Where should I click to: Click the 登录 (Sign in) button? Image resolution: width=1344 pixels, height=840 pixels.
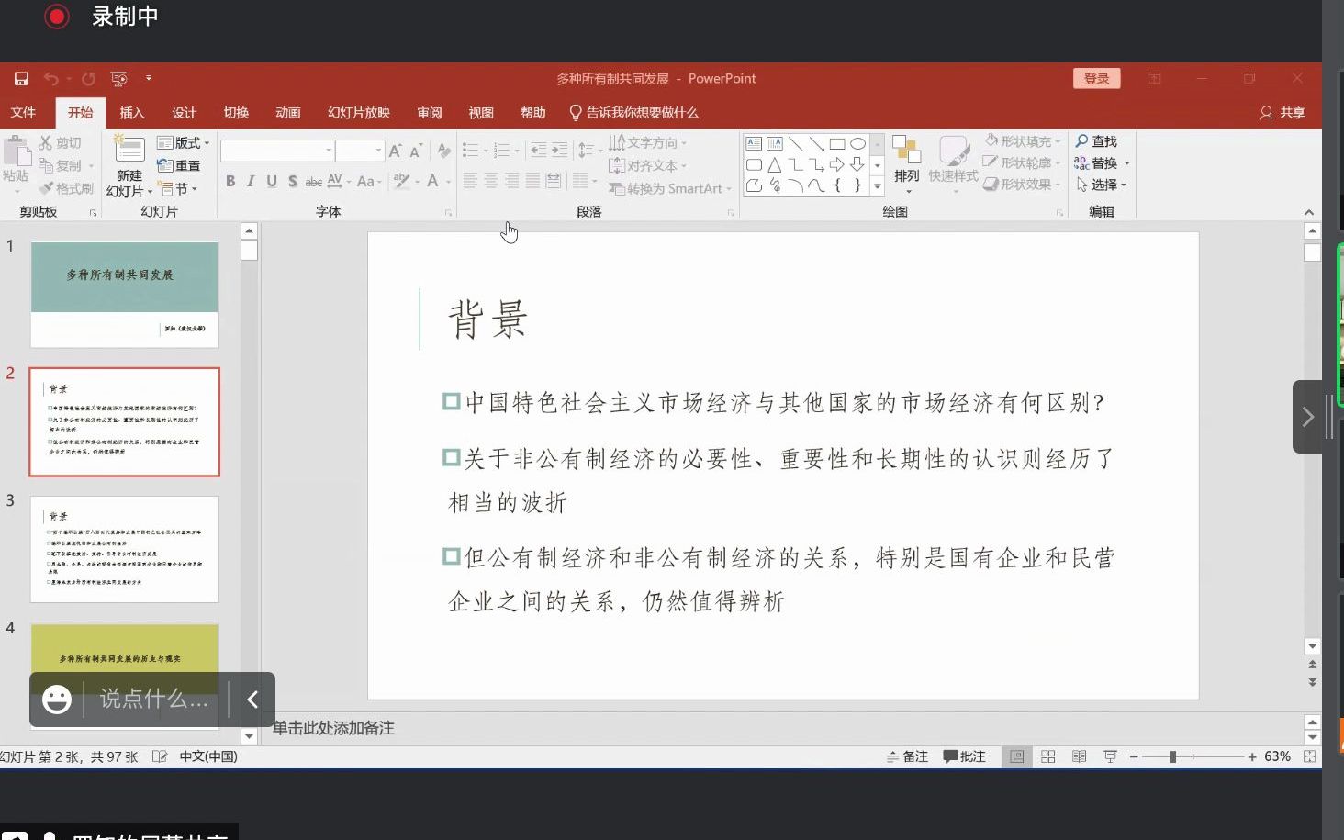point(1096,79)
